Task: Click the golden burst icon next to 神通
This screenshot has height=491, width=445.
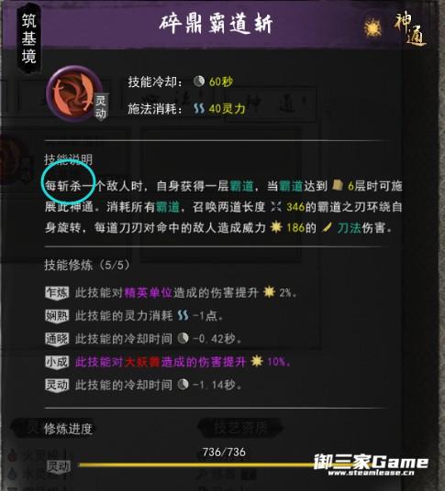Action: [x=373, y=28]
